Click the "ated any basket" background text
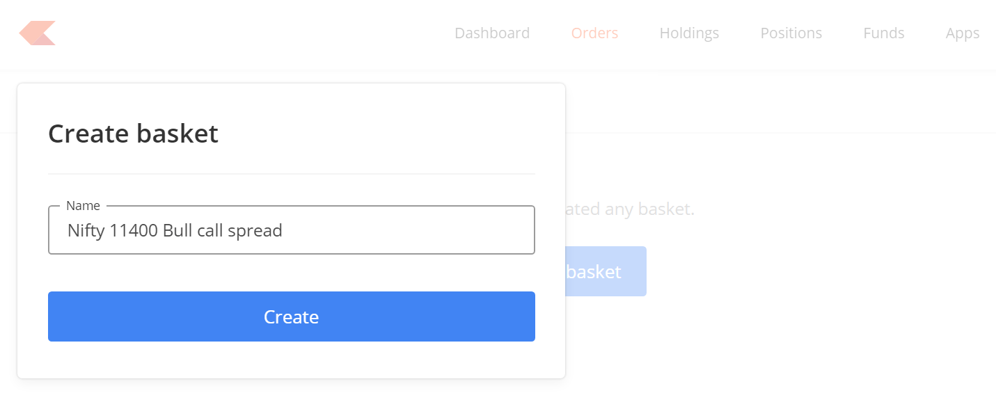This screenshot has height=409, width=996. point(630,209)
